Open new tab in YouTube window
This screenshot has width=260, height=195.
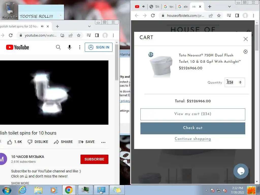(x=57, y=26)
